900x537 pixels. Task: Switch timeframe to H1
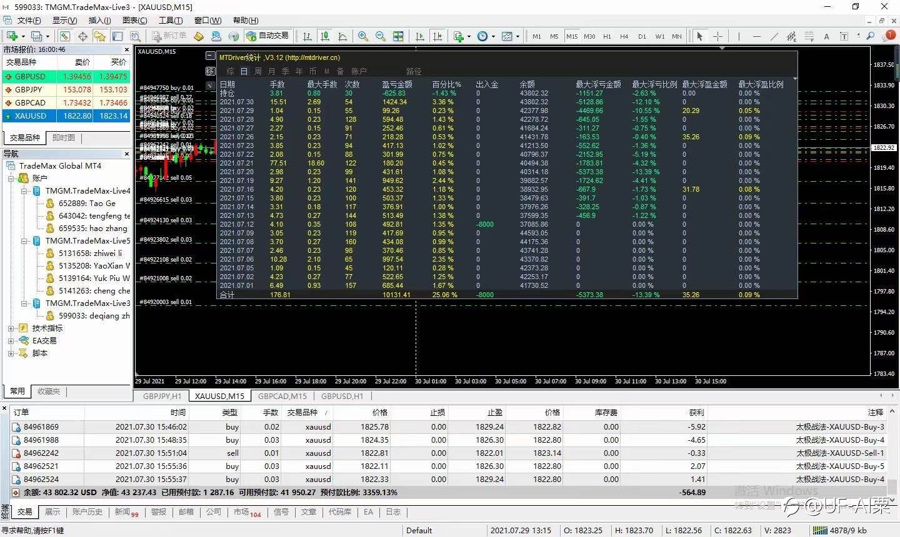tap(607, 36)
